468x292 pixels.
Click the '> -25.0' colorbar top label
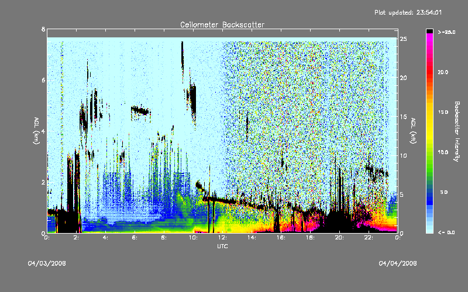446,32
